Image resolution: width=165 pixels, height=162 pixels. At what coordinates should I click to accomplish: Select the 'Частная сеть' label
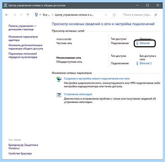pyautogui.click(x=64, y=43)
